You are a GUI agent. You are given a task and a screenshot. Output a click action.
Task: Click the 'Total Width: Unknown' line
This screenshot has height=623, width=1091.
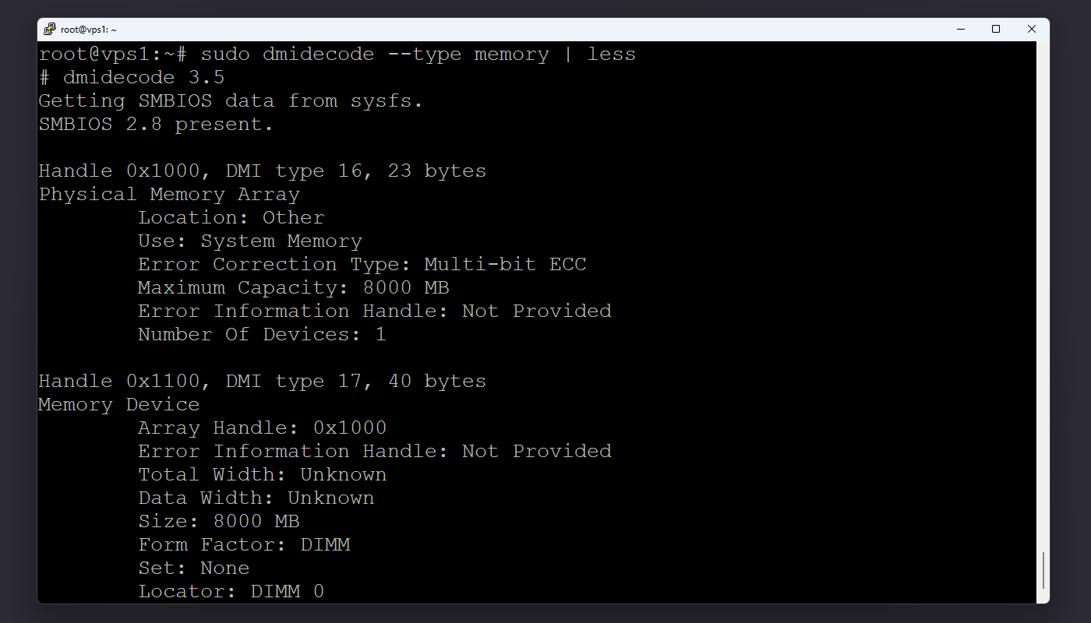pyautogui.click(x=263, y=475)
